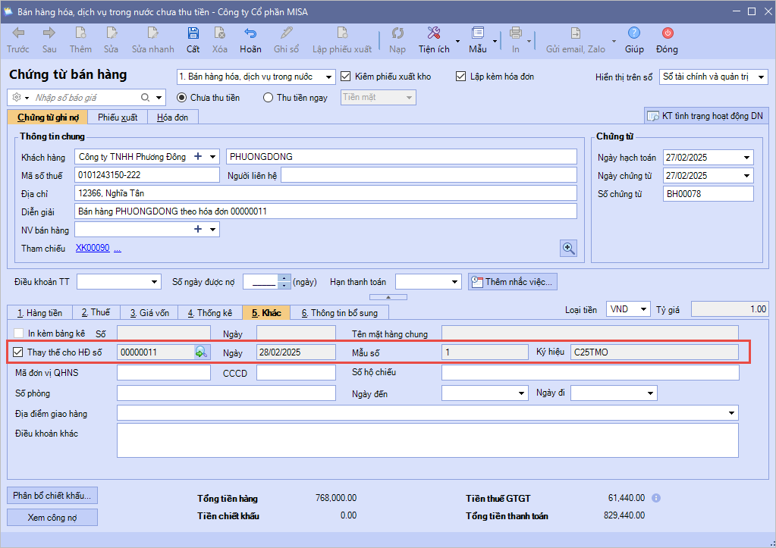Click Thêm nhắc việc button
776x548 pixels.
pos(513,282)
